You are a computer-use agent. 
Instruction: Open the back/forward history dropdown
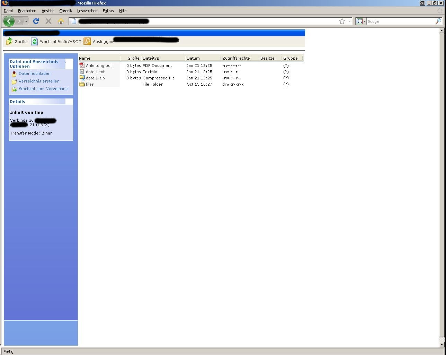pos(26,21)
